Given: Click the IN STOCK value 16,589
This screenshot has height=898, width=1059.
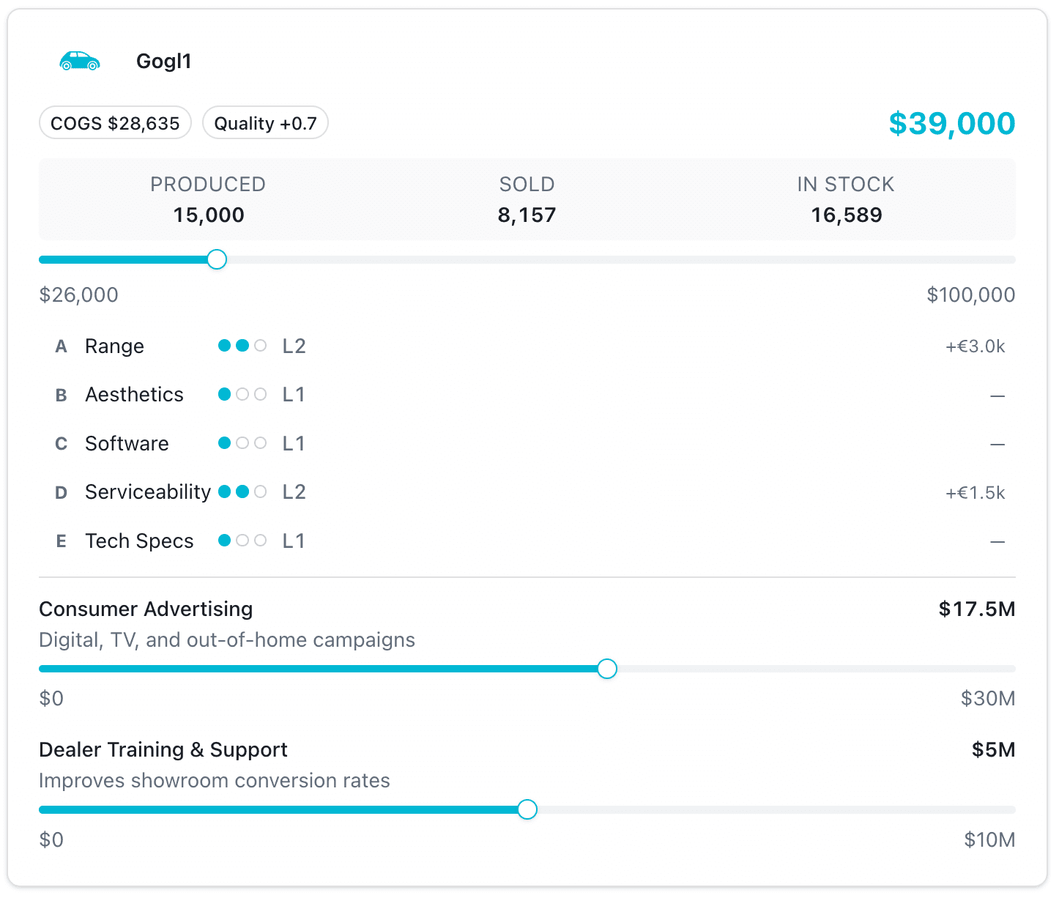Looking at the screenshot, I should [846, 215].
